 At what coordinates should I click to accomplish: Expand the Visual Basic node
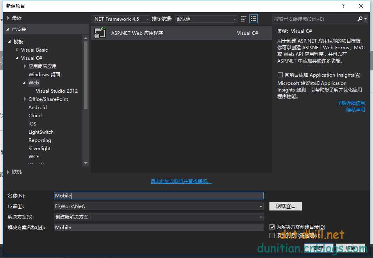tap(17, 50)
